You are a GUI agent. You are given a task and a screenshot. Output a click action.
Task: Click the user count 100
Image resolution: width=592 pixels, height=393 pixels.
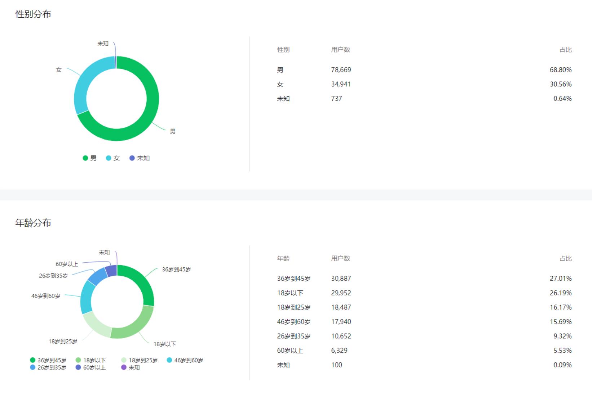click(336, 365)
